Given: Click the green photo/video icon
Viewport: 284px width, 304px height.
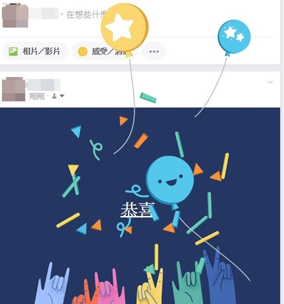Looking at the screenshot, I should pos(13,52).
